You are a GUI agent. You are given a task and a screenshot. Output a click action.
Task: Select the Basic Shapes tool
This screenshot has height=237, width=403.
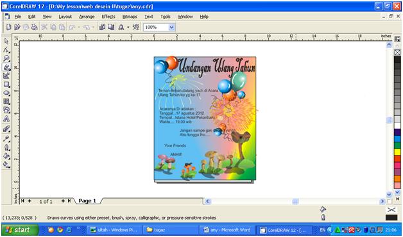(x=6, y=110)
